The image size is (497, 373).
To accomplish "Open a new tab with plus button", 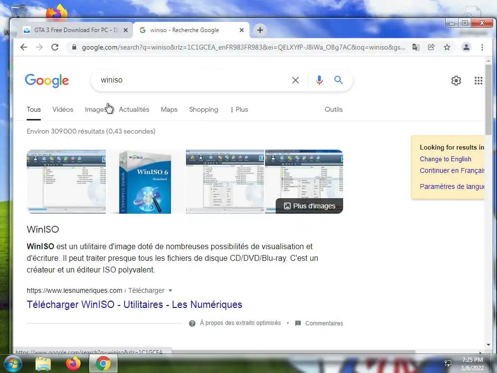I will [260, 30].
